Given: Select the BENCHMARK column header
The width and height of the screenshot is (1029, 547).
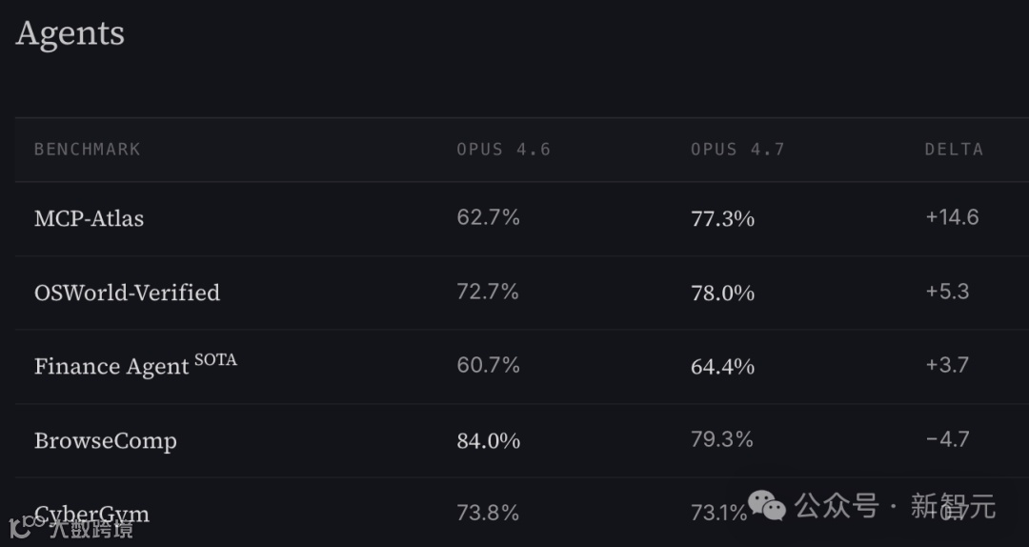Looking at the screenshot, I should (88, 150).
